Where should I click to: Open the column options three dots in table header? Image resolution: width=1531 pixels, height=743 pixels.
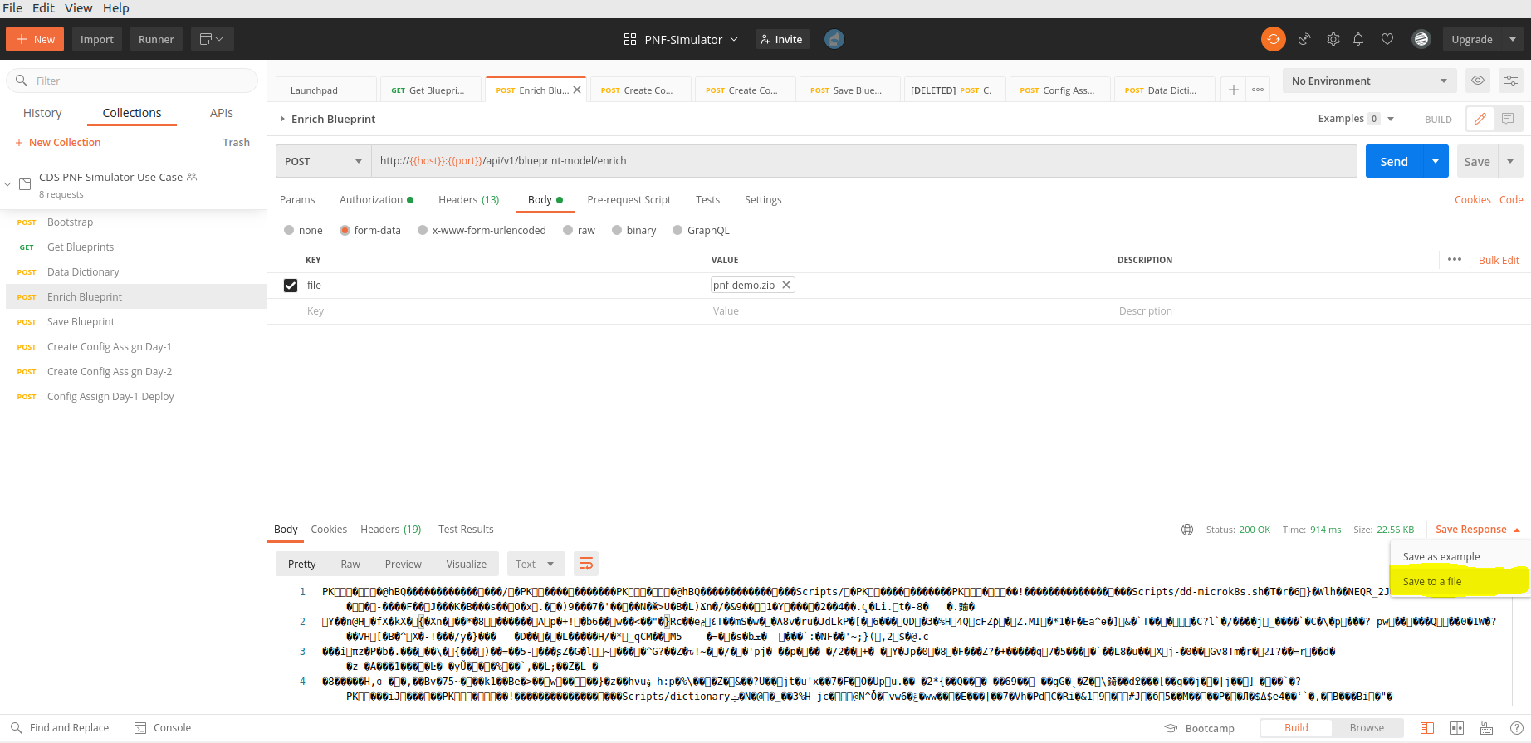pos(1455,259)
